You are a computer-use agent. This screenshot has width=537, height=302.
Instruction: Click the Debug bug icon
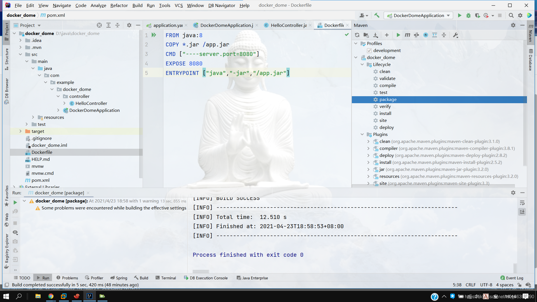pos(468,15)
